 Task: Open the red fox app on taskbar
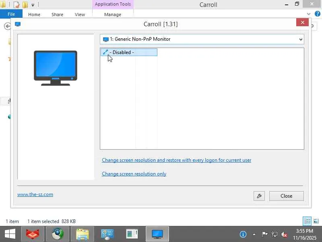33,234
